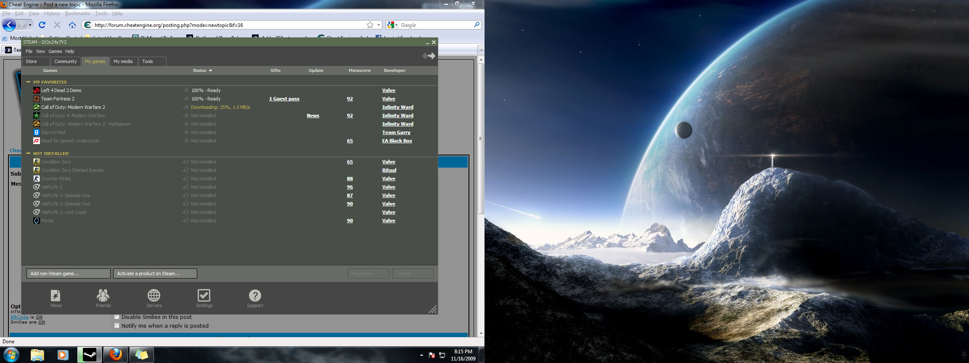Click the Need for Speed: Undercover icon
The height and width of the screenshot is (363, 969).
click(x=37, y=141)
